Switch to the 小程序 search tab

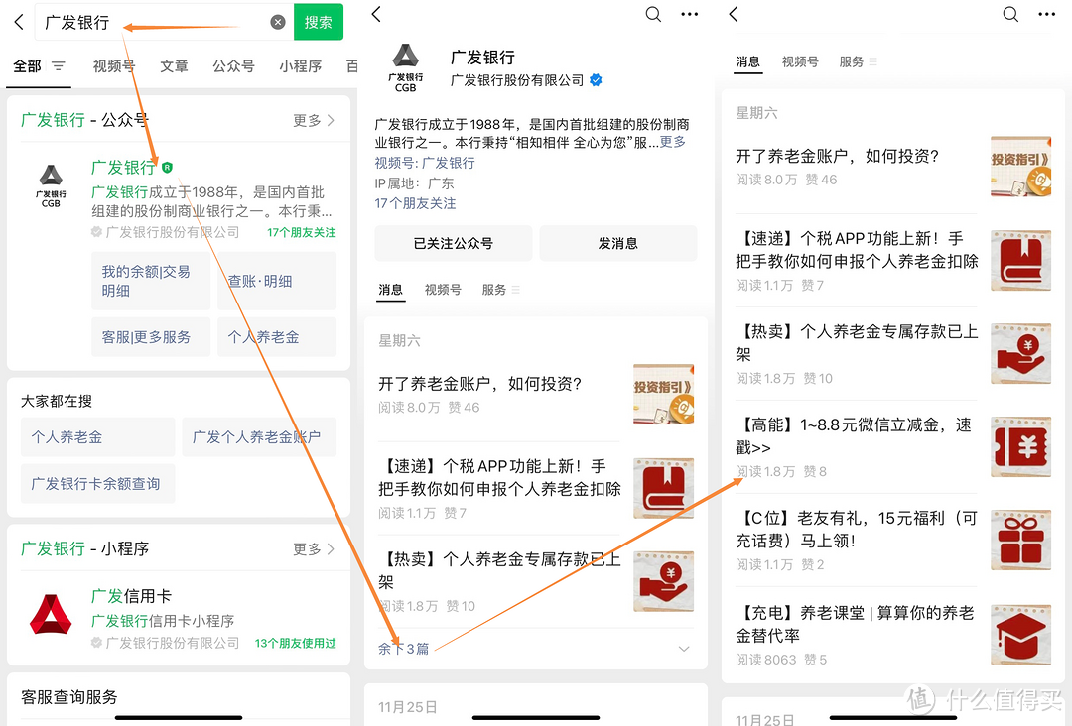300,66
